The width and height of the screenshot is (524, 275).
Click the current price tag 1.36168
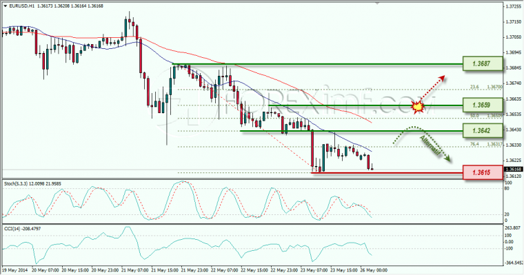pyautogui.click(x=514, y=169)
